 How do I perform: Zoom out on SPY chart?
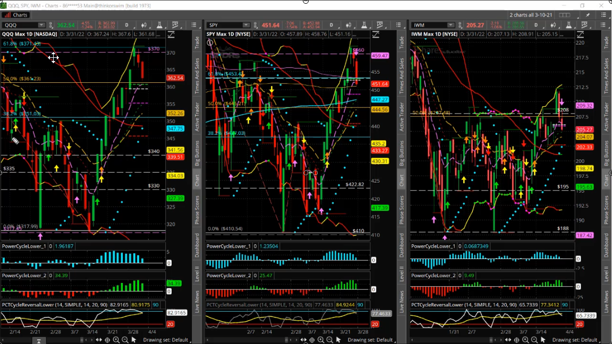(330, 340)
